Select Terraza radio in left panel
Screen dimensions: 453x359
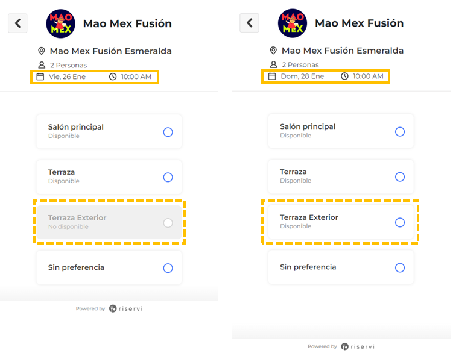pyautogui.click(x=168, y=177)
